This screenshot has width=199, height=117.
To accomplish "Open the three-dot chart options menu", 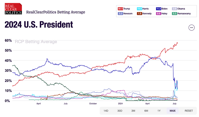I will pos(192,28).
